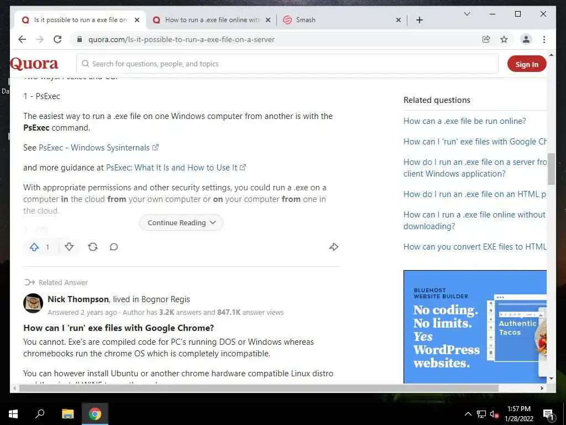
Task: Go forward in browser history
Action: pos(40,39)
